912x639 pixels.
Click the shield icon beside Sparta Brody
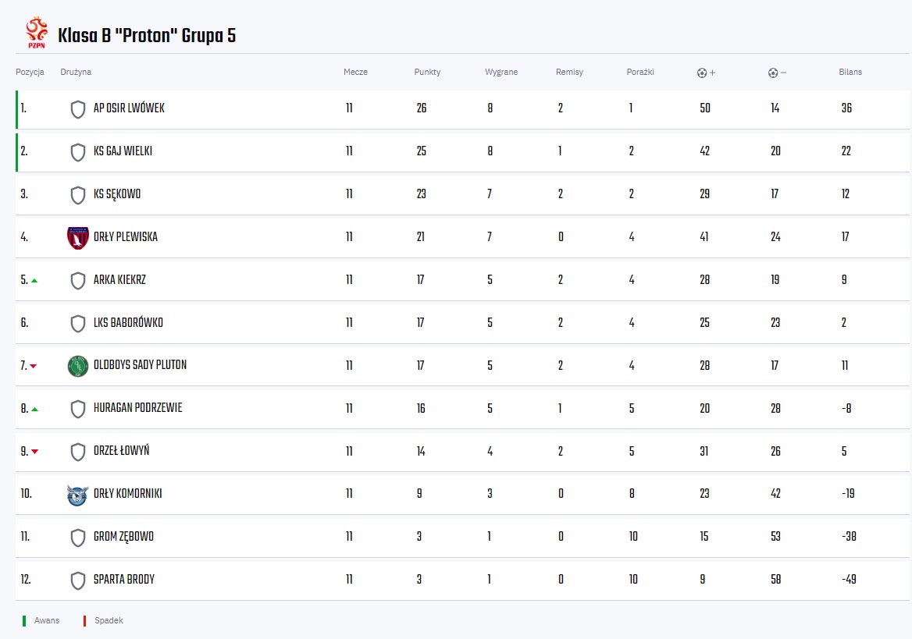pos(78,580)
